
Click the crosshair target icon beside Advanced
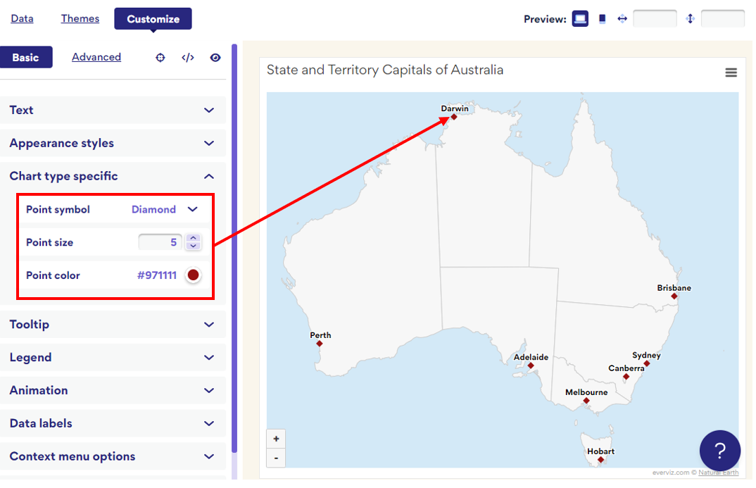coord(160,57)
